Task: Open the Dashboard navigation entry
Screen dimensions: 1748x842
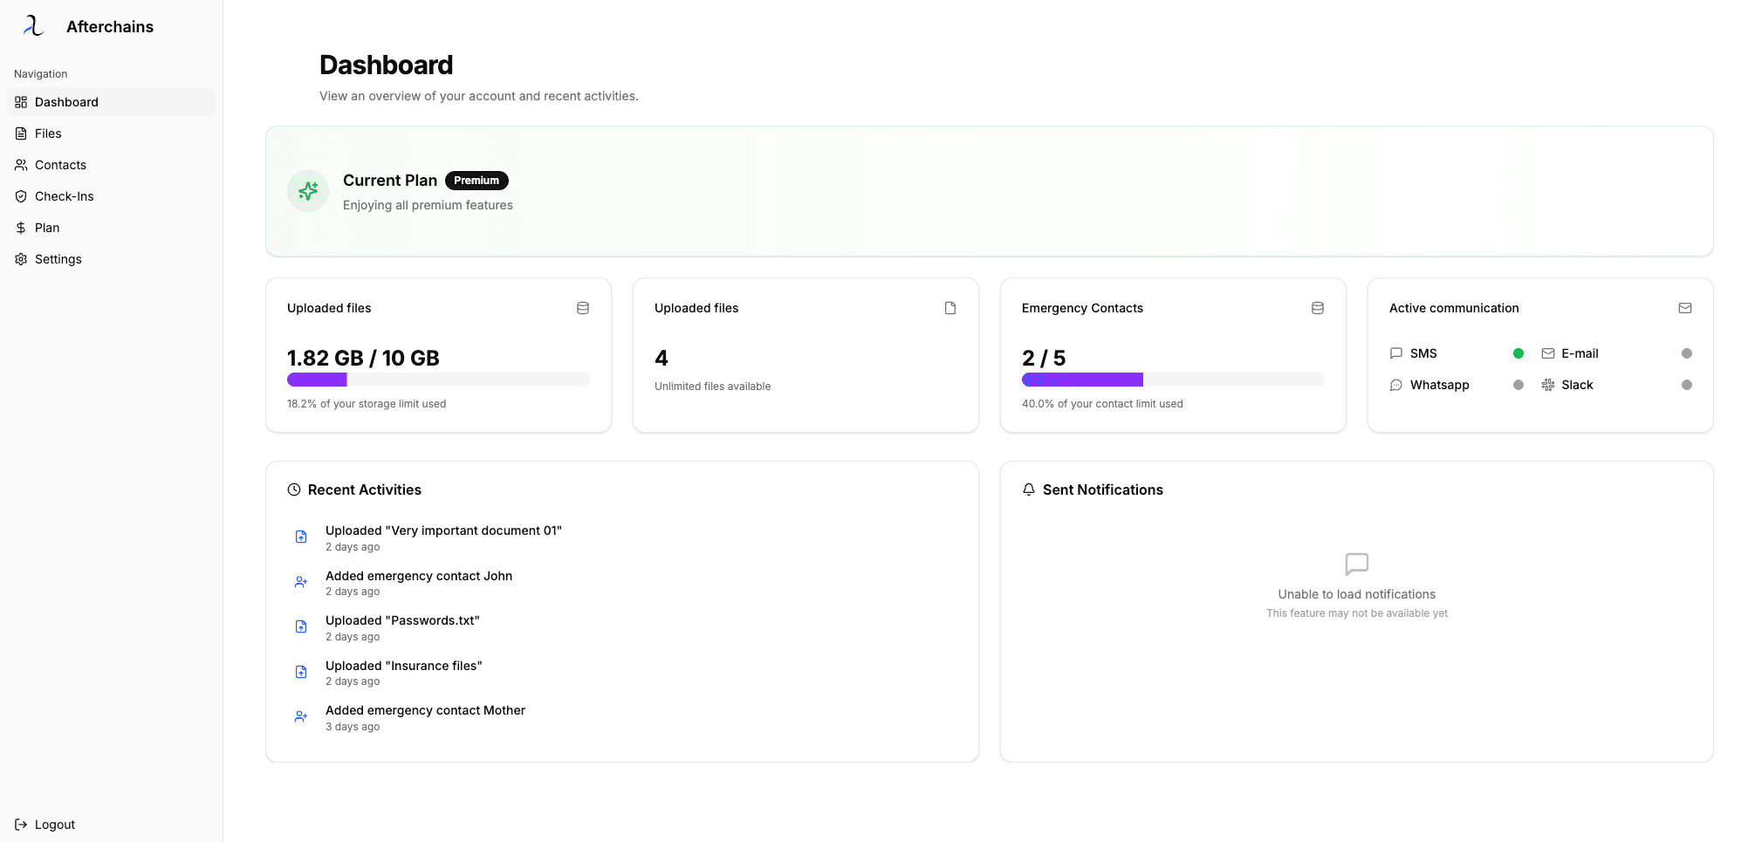Action: [x=65, y=101]
